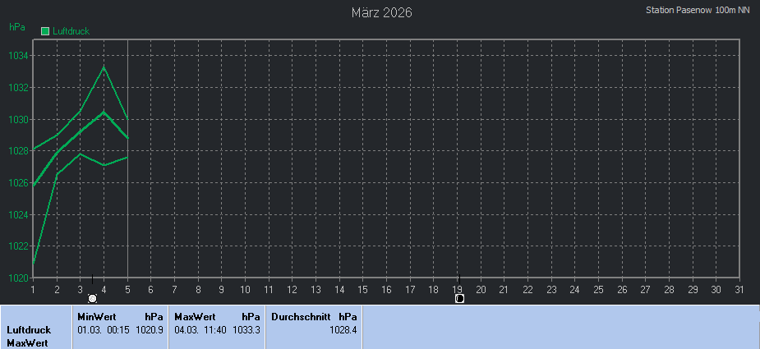Click the Luftdruck MaxWert row label

[29, 336]
